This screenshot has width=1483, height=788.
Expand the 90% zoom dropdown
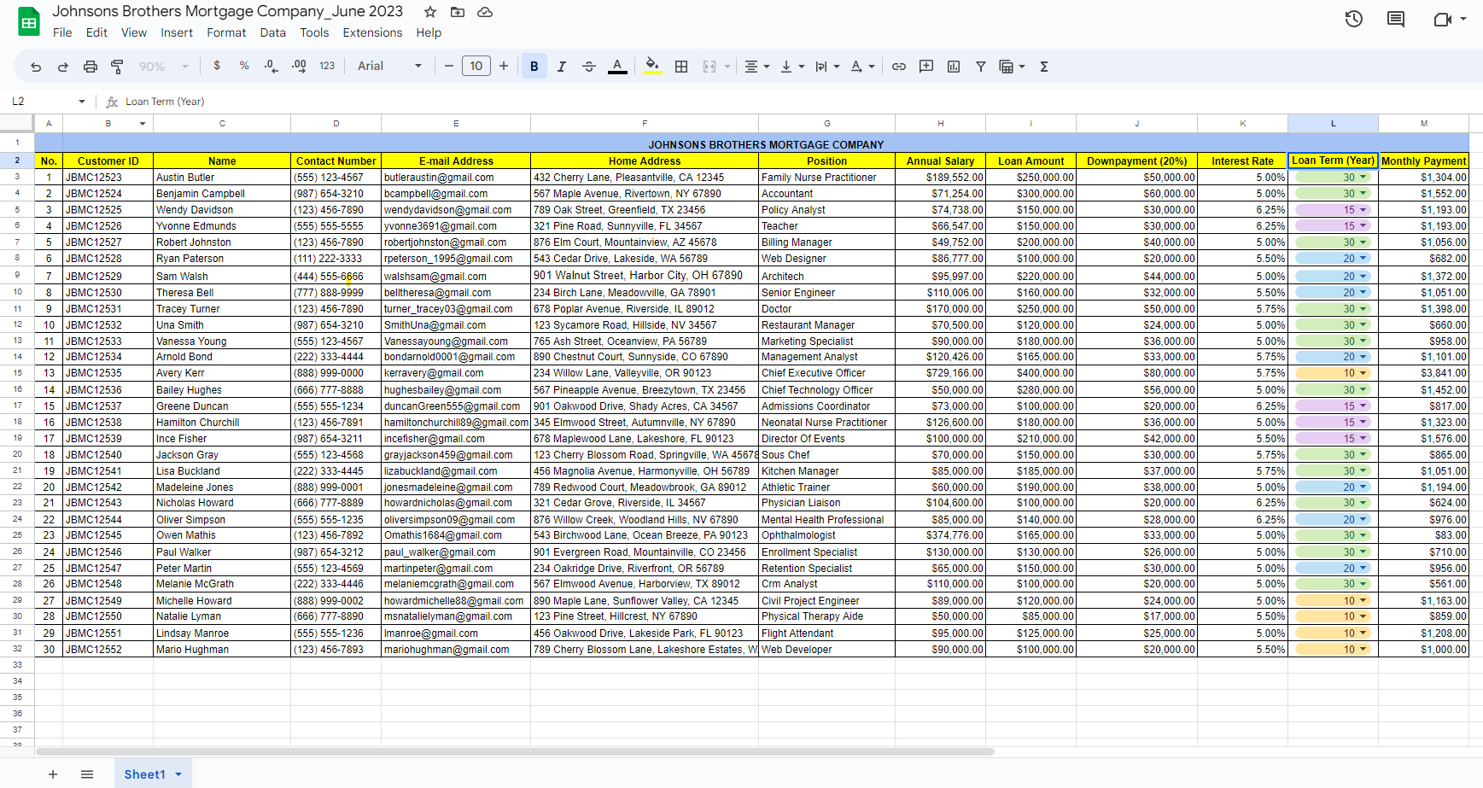164,67
